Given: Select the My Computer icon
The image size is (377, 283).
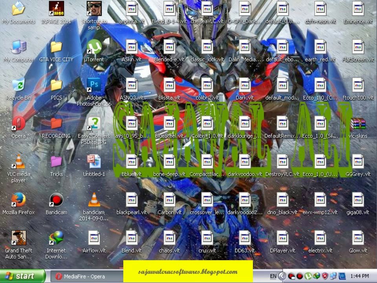Looking at the screenshot, I should tap(18, 47).
